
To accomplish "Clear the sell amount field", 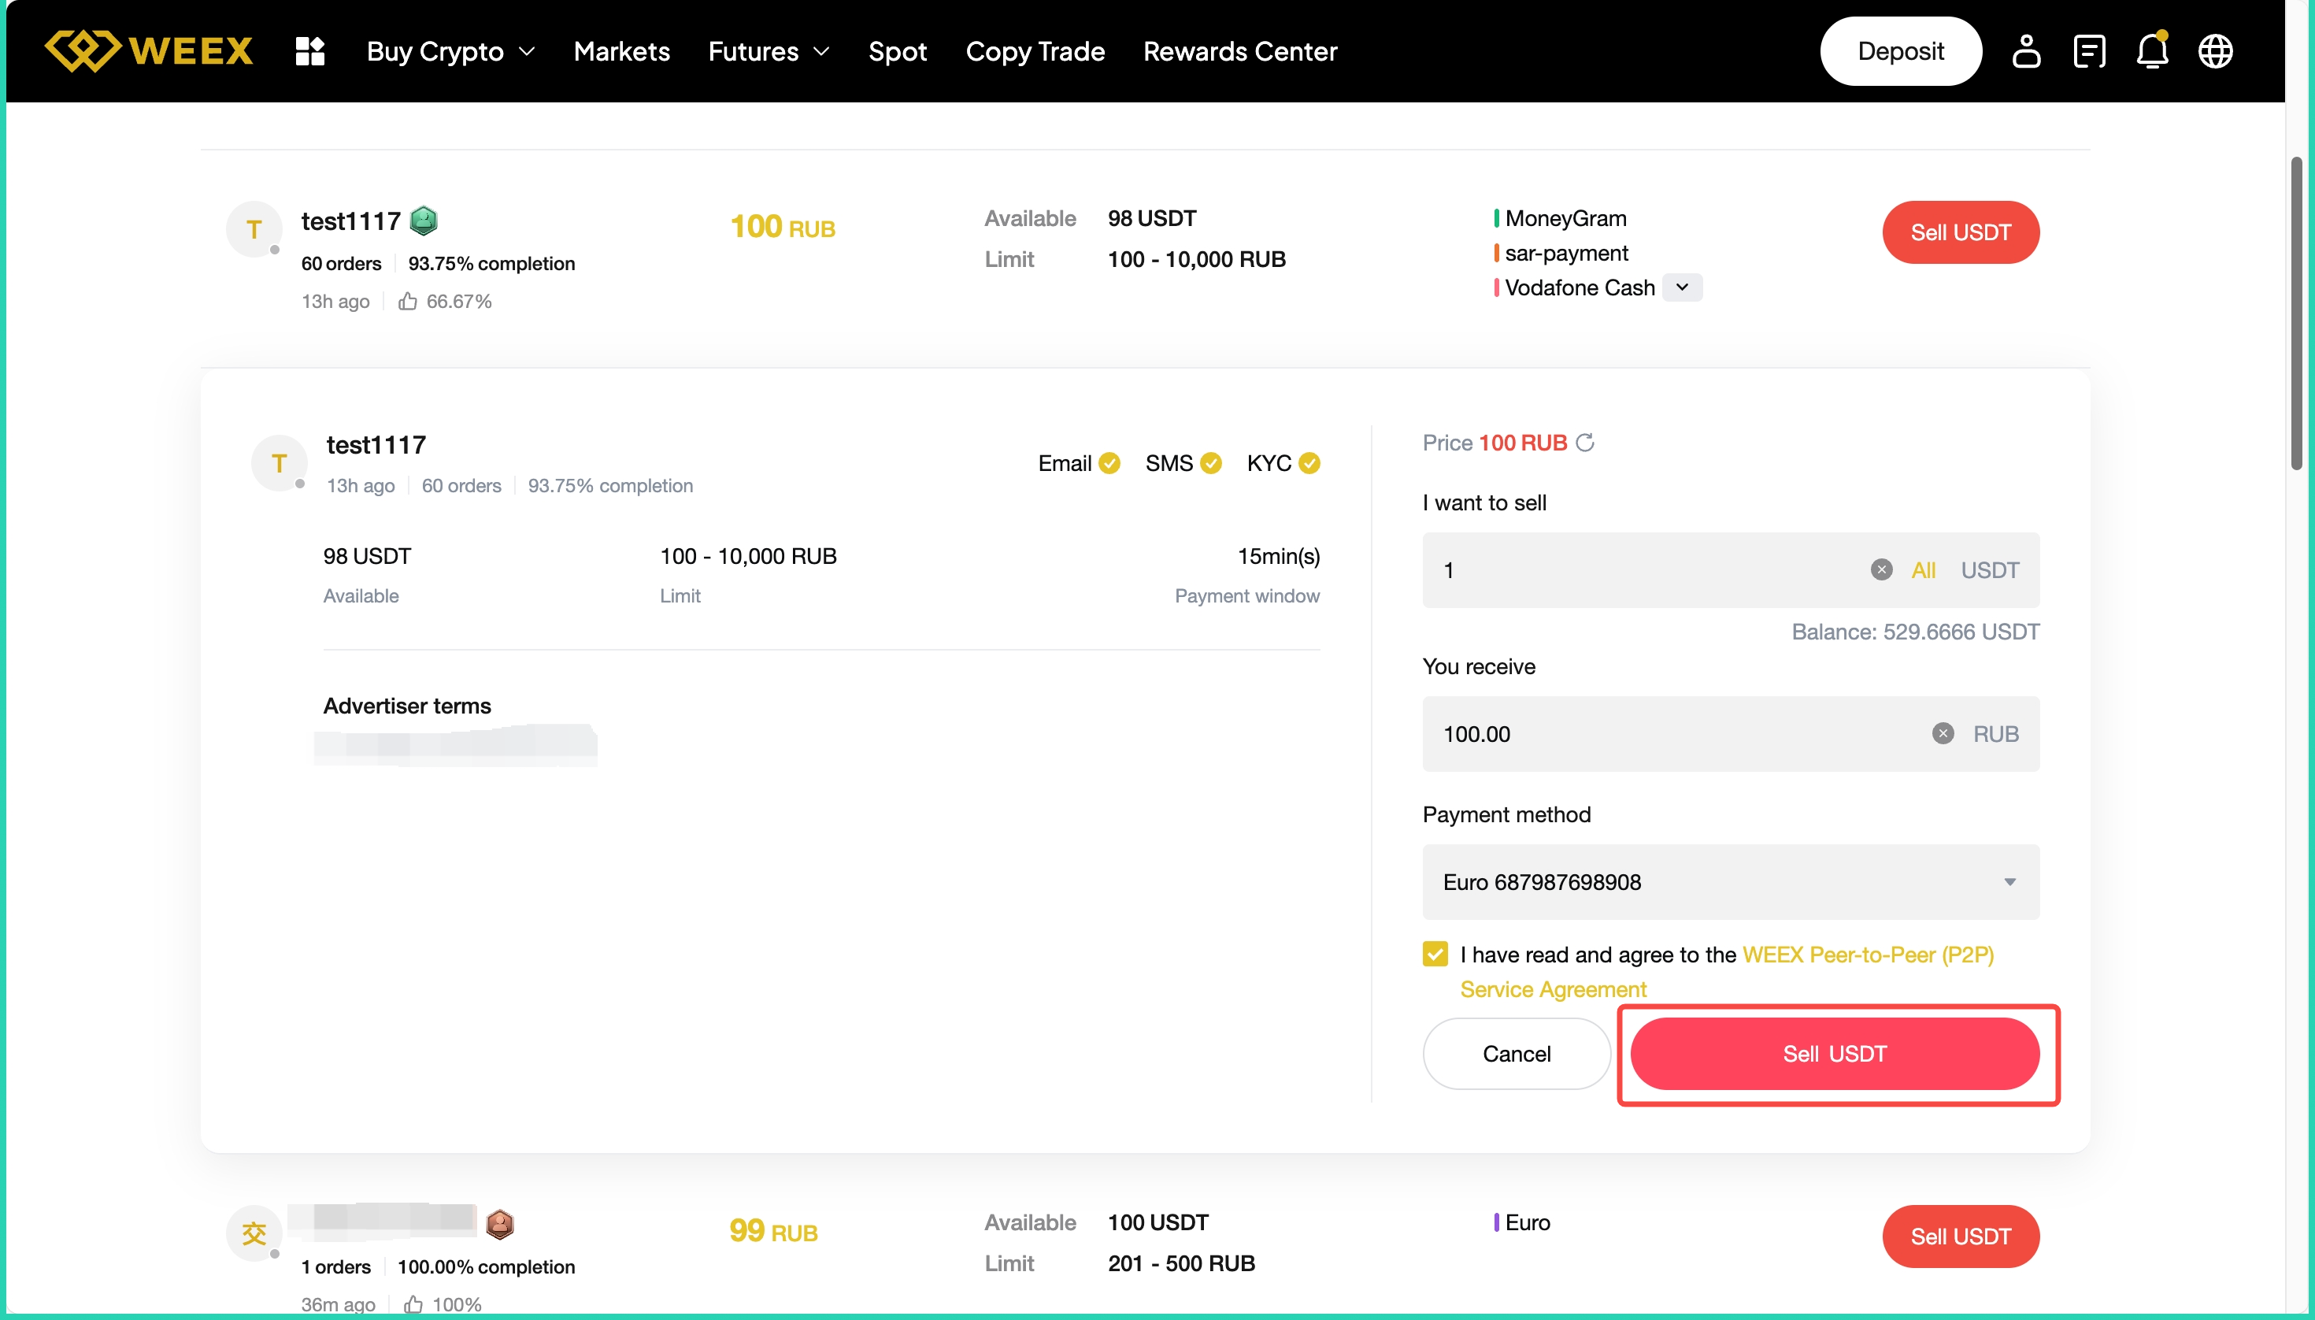I will pyautogui.click(x=1881, y=569).
